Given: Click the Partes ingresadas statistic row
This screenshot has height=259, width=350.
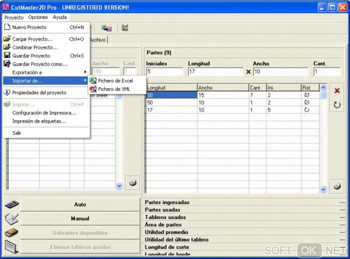Looking at the screenshot, I should tap(244, 202).
